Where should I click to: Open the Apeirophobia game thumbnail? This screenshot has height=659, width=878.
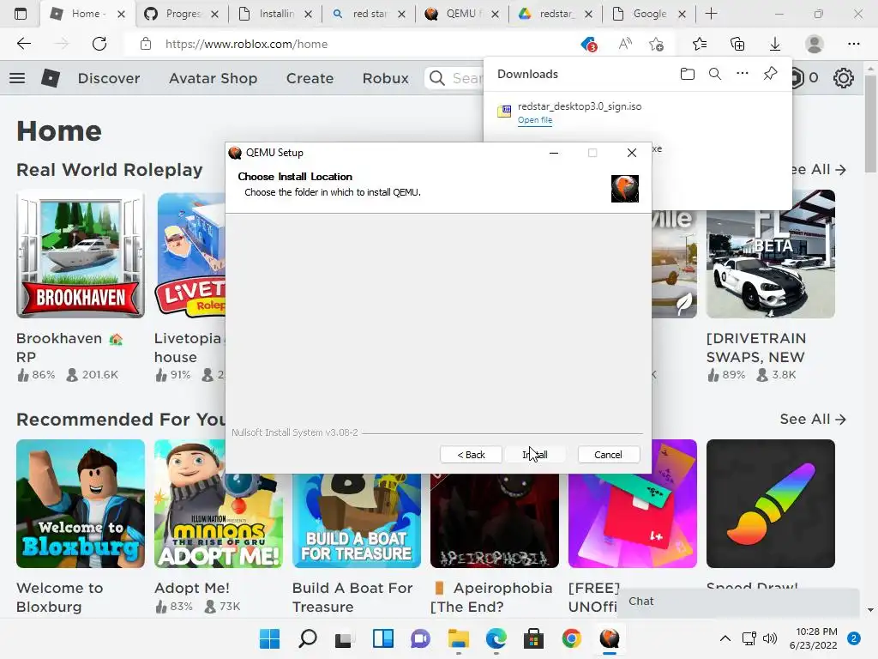(495, 521)
